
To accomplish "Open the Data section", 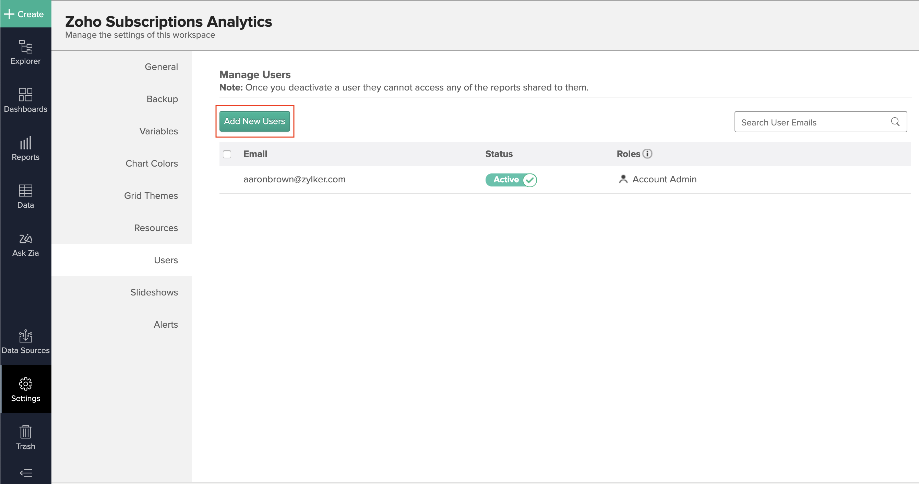I will 25,196.
